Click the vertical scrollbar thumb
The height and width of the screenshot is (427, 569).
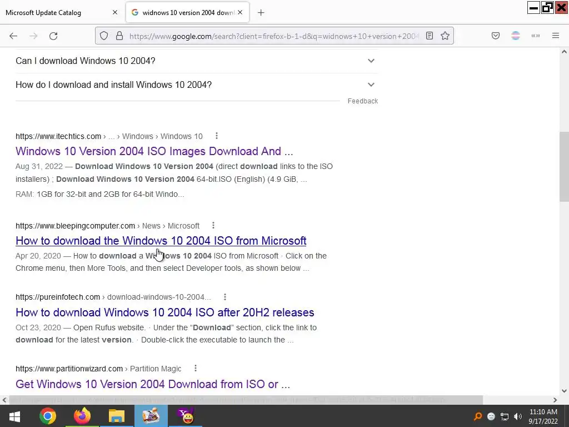pyautogui.click(x=564, y=166)
